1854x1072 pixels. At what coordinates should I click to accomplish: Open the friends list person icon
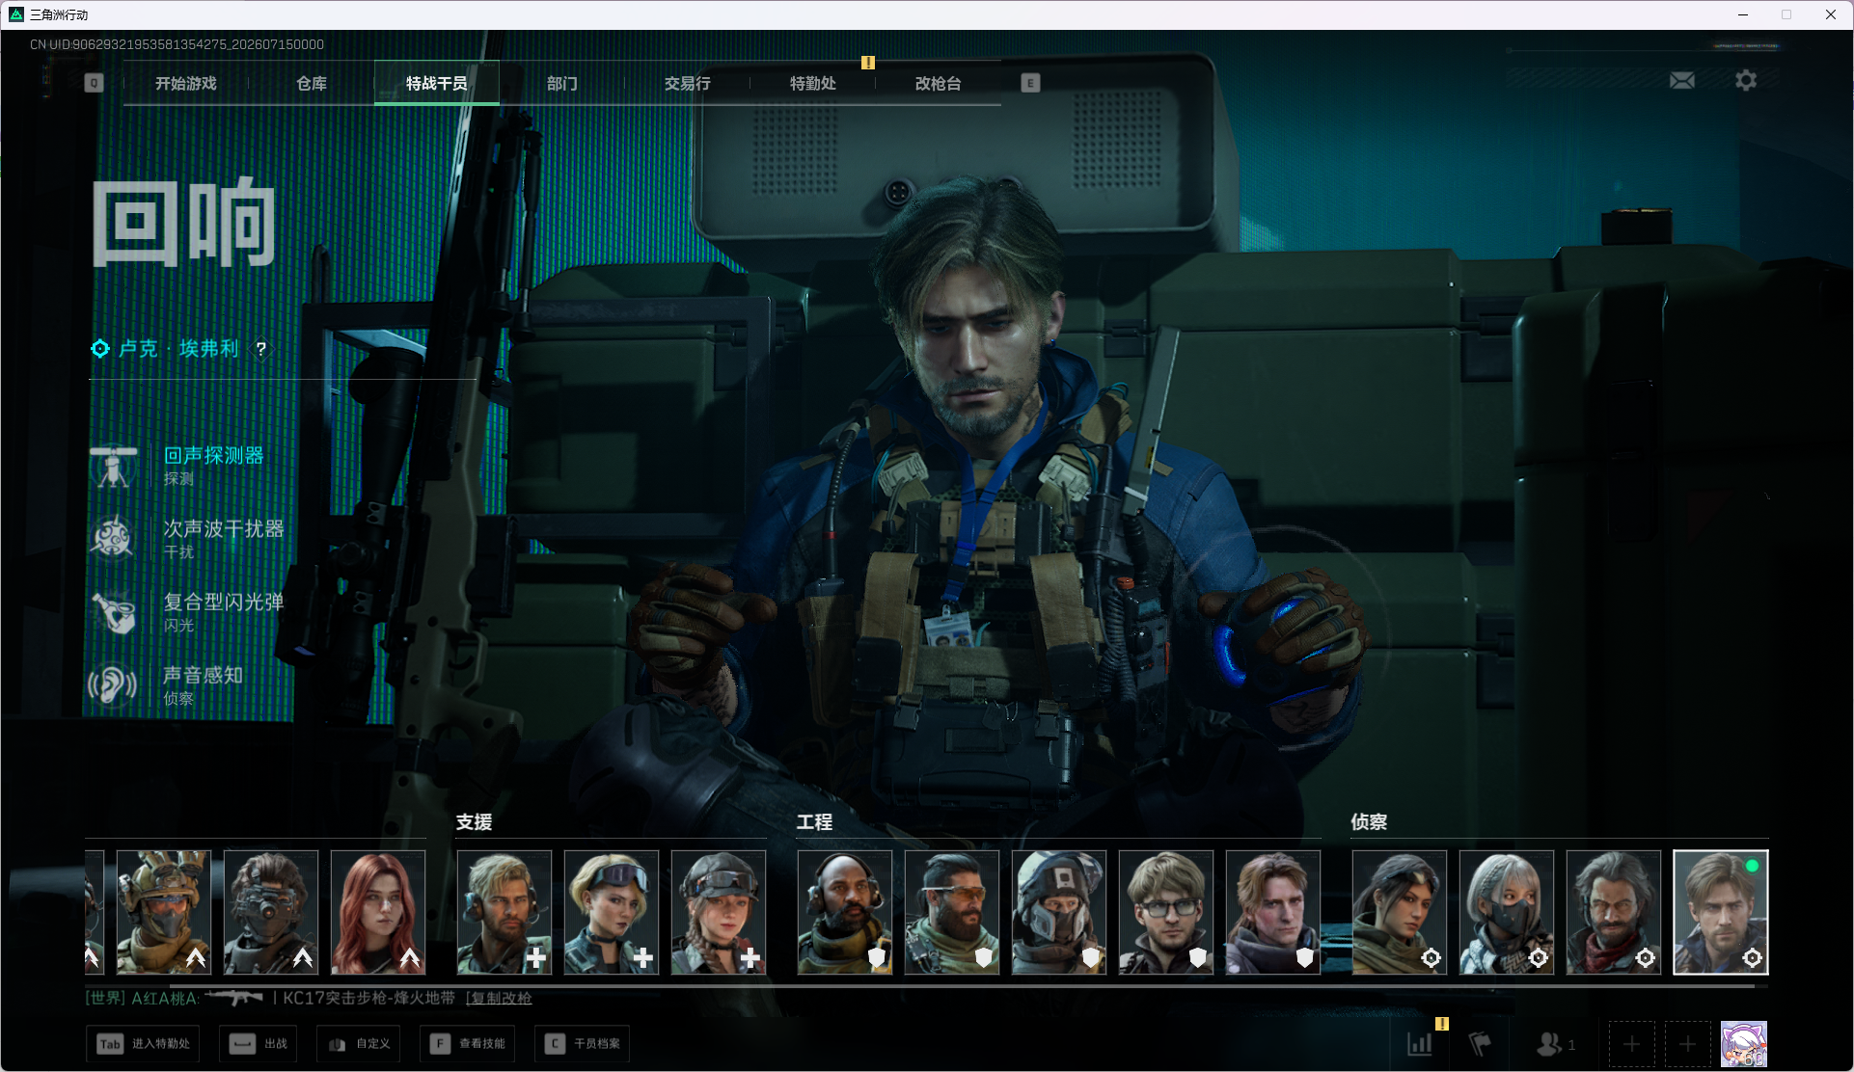[1548, 1044]
